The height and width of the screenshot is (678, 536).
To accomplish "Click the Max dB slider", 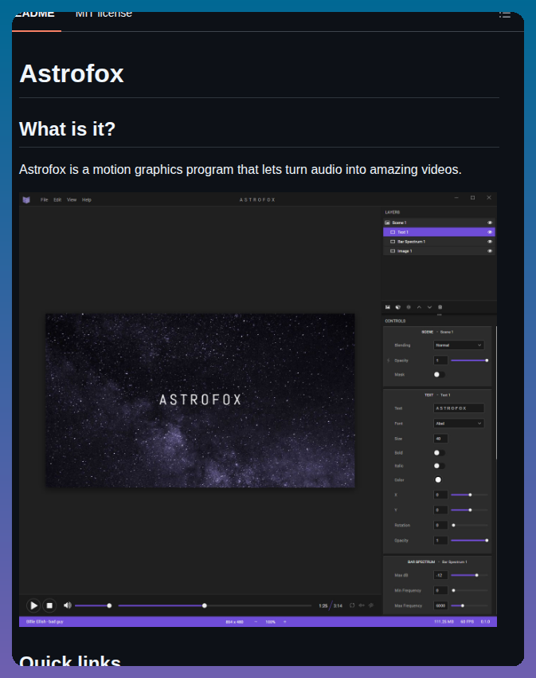I will [469, 576].
